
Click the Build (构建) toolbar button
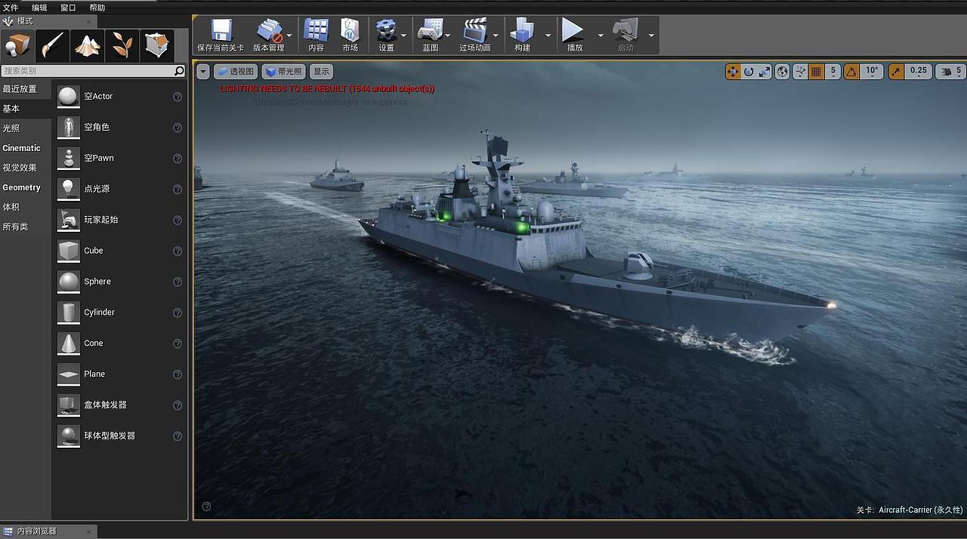522,35
